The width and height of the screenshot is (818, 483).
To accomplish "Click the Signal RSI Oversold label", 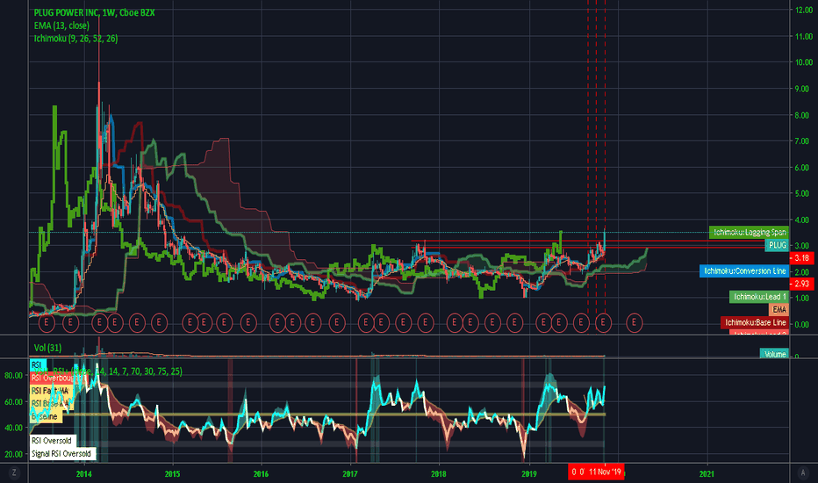I will [x=62, y=454].
